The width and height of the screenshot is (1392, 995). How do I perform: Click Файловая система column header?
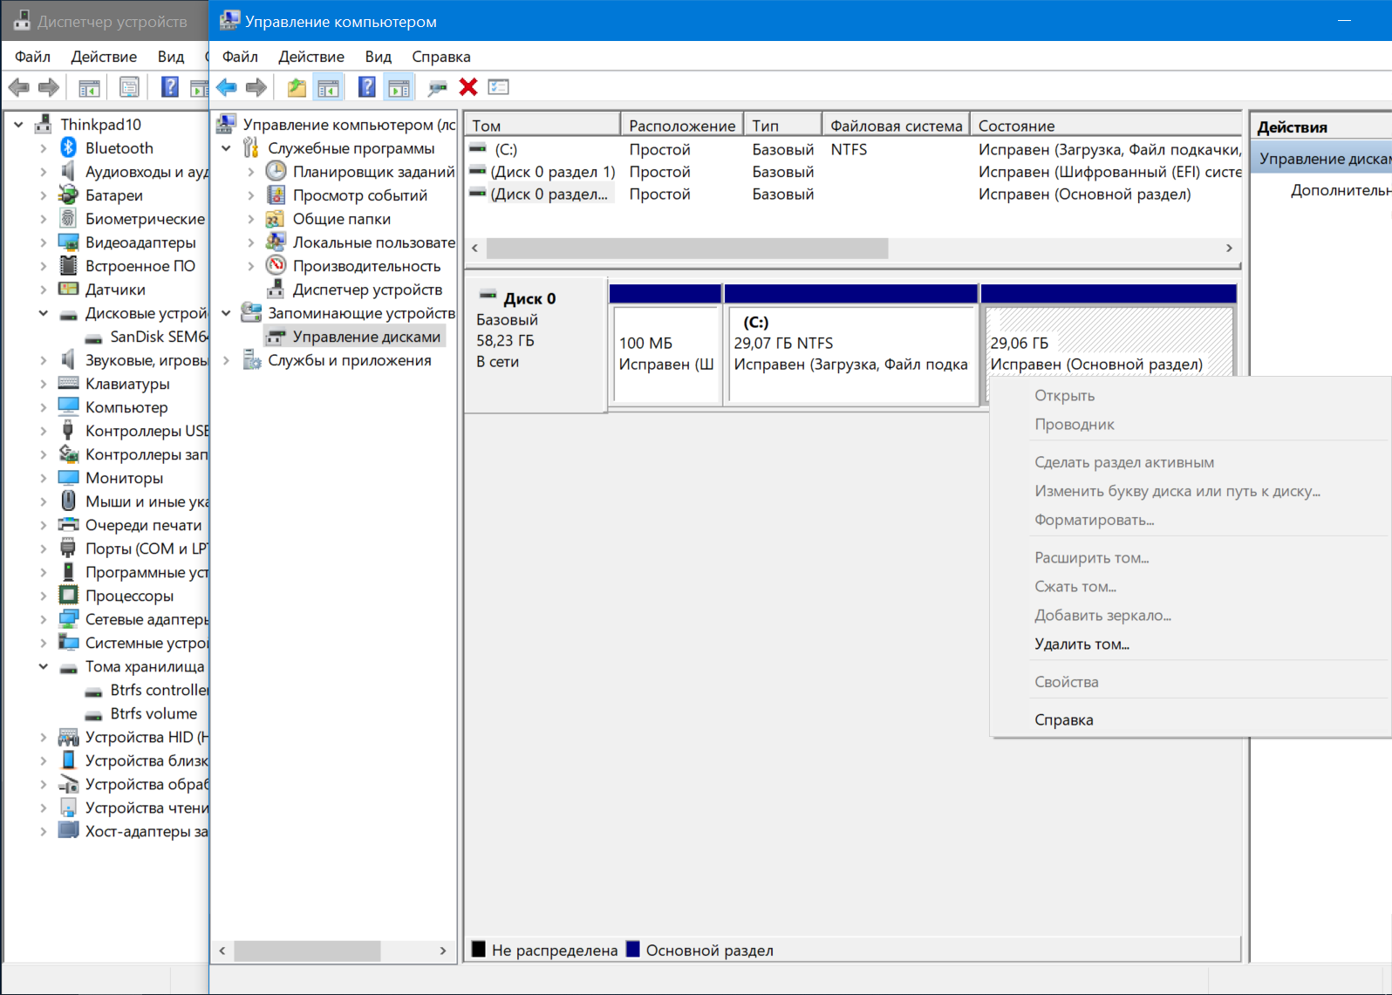[896, 126]
